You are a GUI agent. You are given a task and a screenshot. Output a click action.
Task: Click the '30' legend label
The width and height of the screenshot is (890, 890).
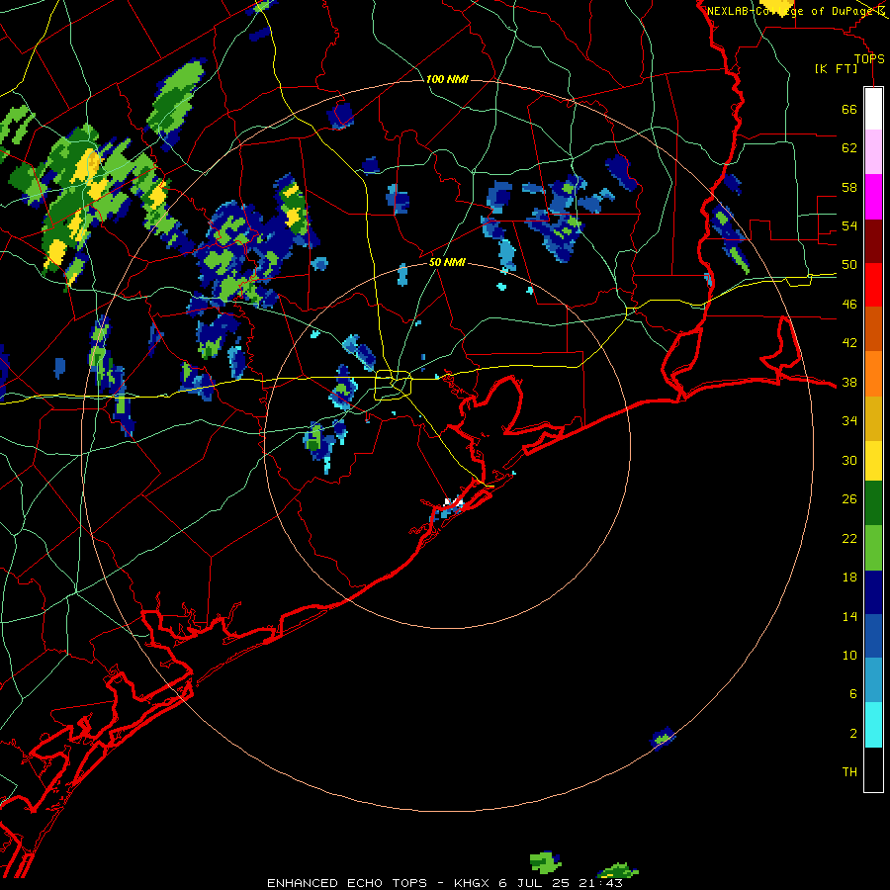point(849,460)
